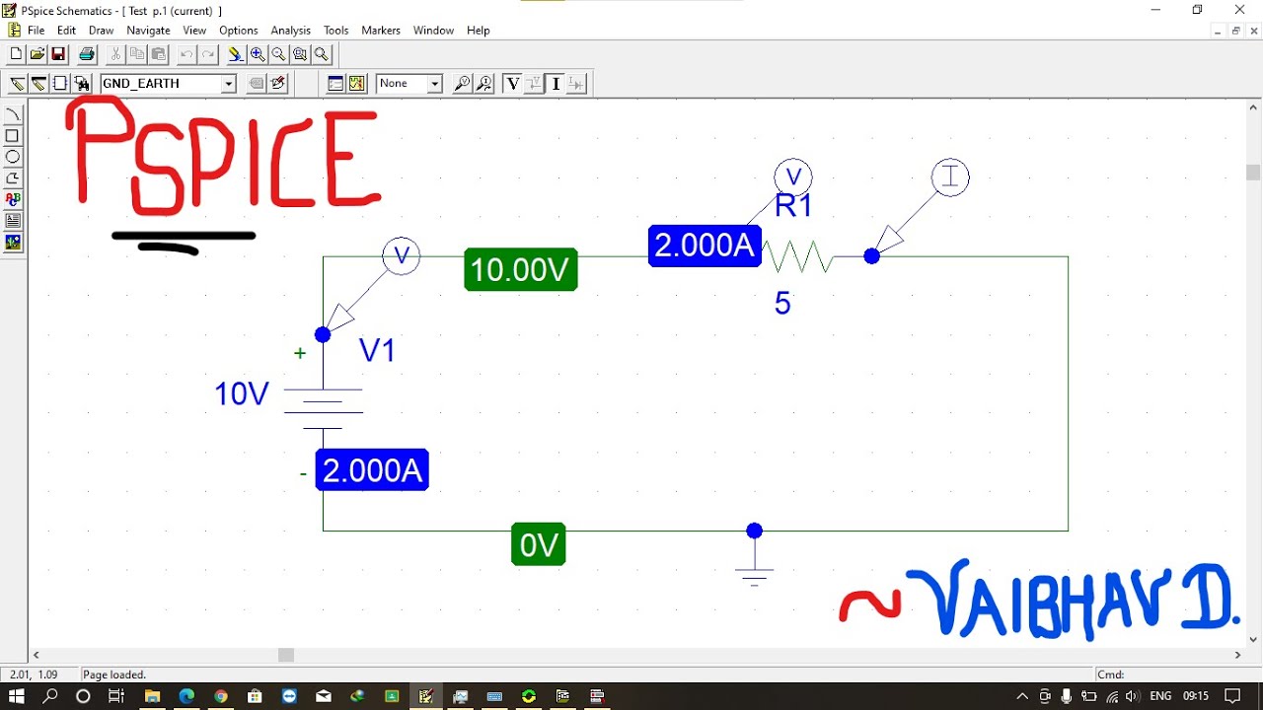This screenshot has height=710, width=1263.
Task: Open the Options menu
Action: [238, 31]
